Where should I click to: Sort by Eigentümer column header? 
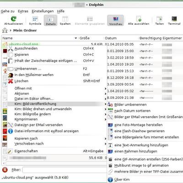[x=172, y=38]
